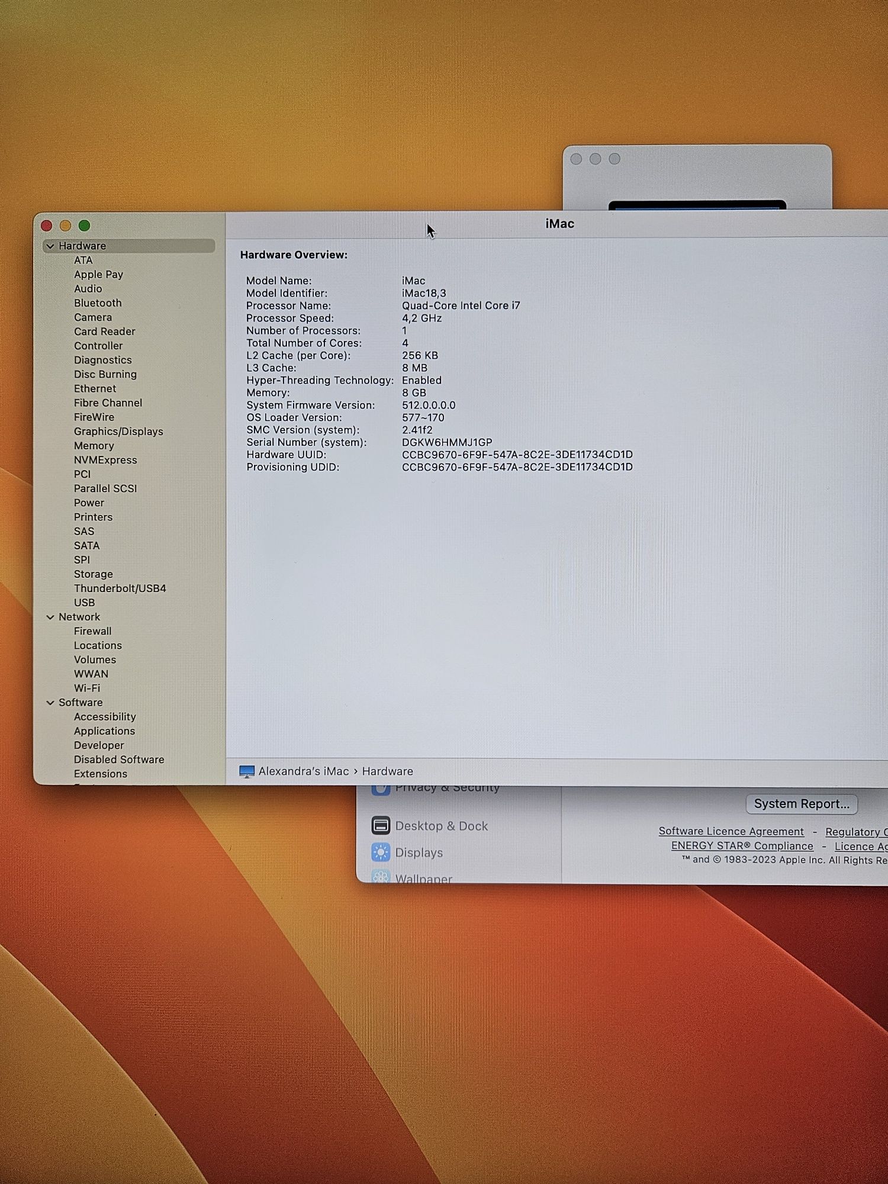Select Controller in the sidebar
The width and height of the screenshot is (888, 1184).
pos(98,346)
